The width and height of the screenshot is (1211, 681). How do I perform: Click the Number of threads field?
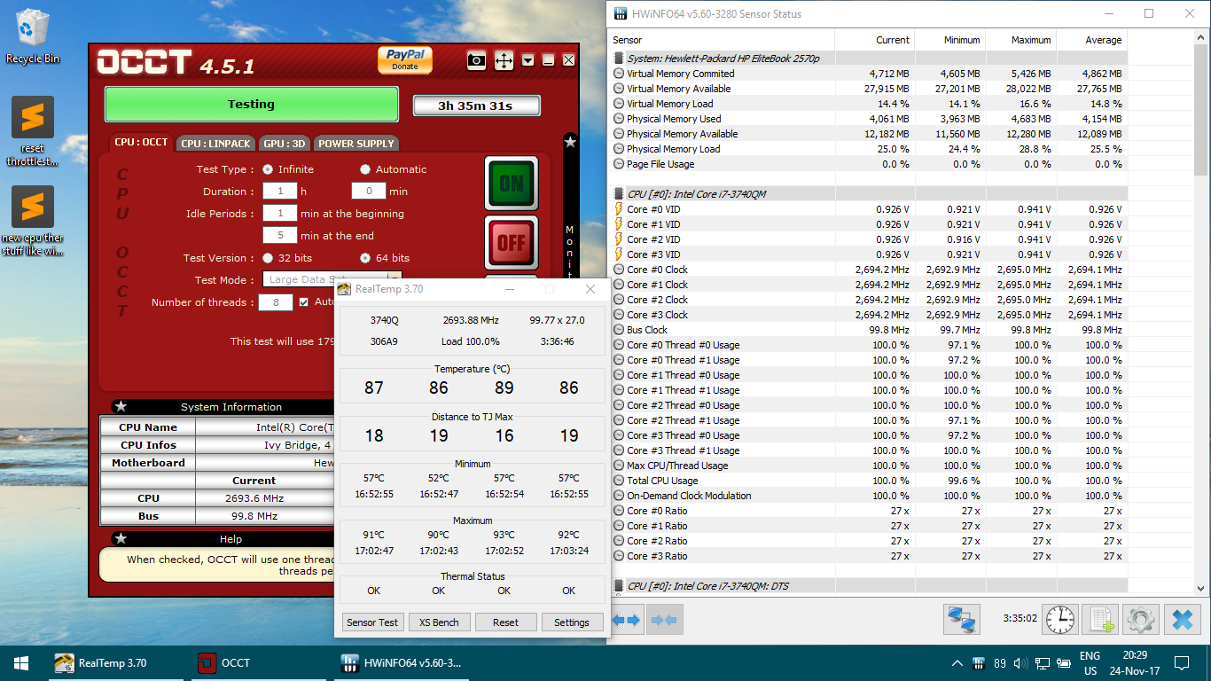276,302
